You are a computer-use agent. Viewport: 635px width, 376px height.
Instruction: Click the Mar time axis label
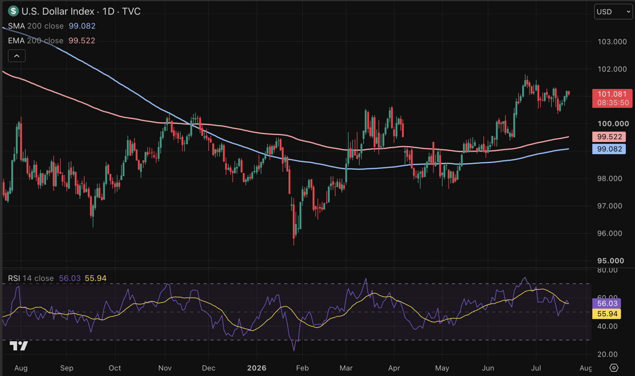pyautogui.click(x=346, y=368)
